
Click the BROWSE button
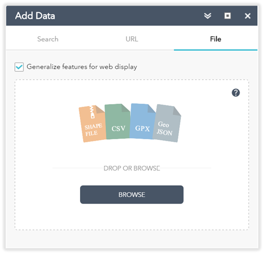pos(132,195)
